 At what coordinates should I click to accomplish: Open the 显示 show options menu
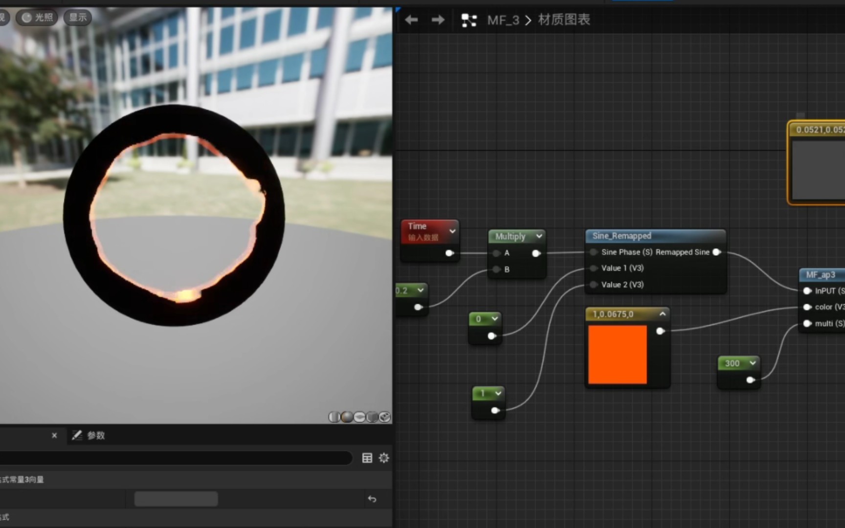(78, 18)
